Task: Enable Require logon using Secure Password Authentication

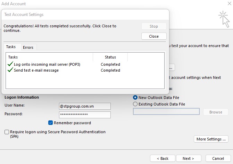Action: 7,132
